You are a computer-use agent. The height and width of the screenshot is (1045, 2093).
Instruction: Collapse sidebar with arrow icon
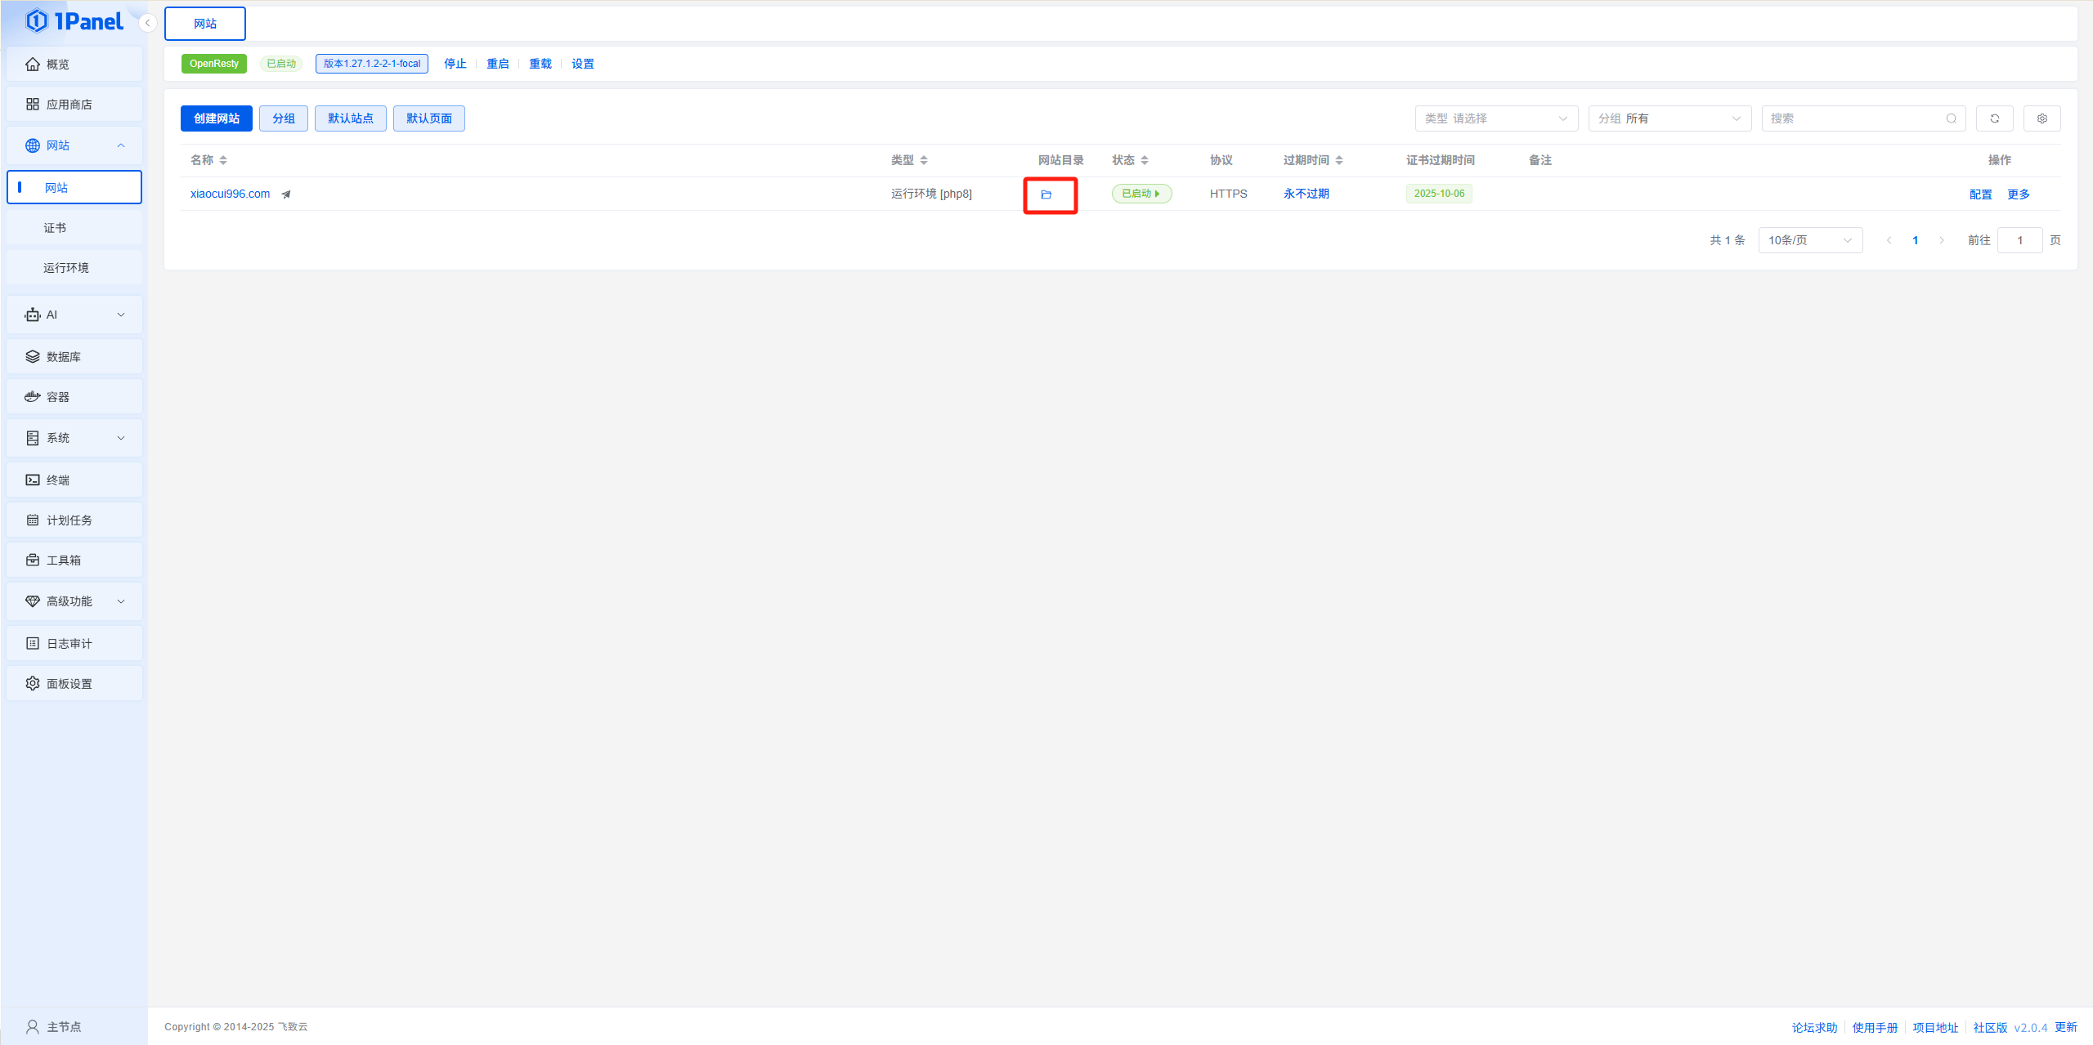[147, 23]
